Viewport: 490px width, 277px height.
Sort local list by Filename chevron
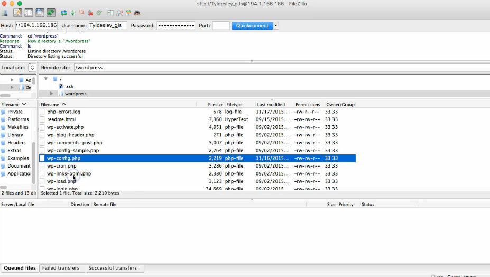click(24, 104)
